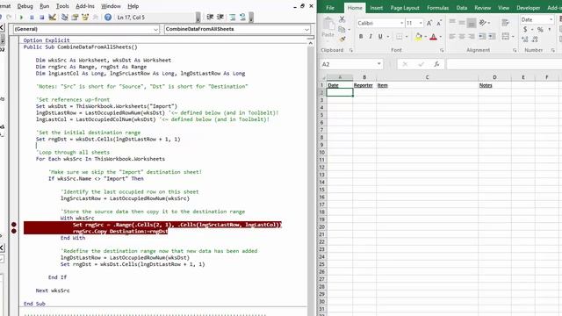
Task: Open the File tab in Excel
Action: 330,8
